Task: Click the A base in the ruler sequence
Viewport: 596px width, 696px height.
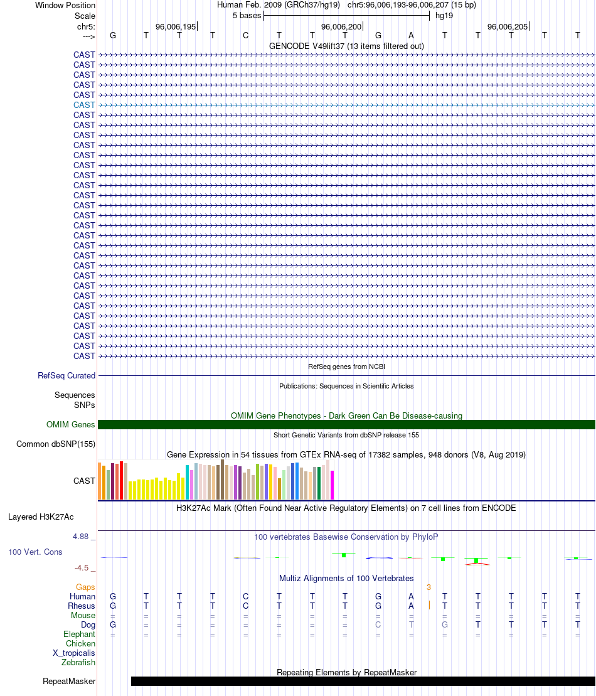Action: pos(411,36)
